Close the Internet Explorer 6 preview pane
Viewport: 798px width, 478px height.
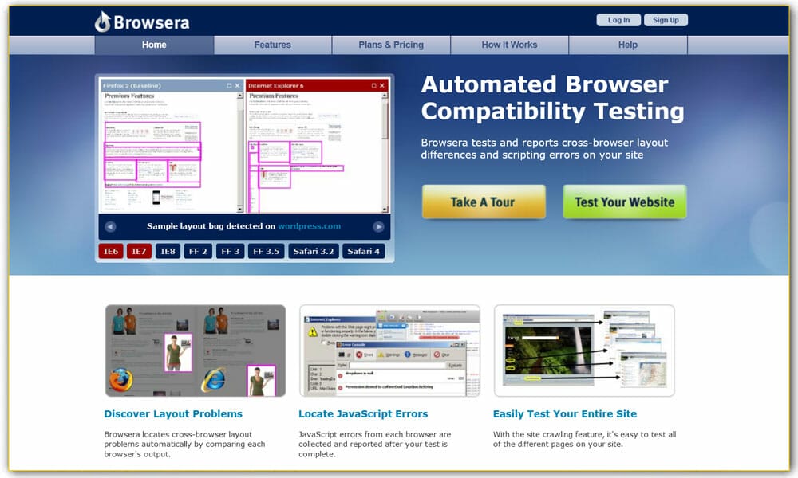point(382,85)
